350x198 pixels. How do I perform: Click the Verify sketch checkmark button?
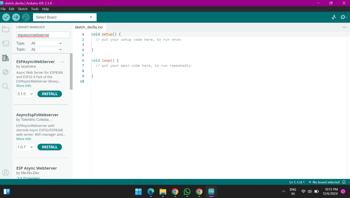(6, 17)
